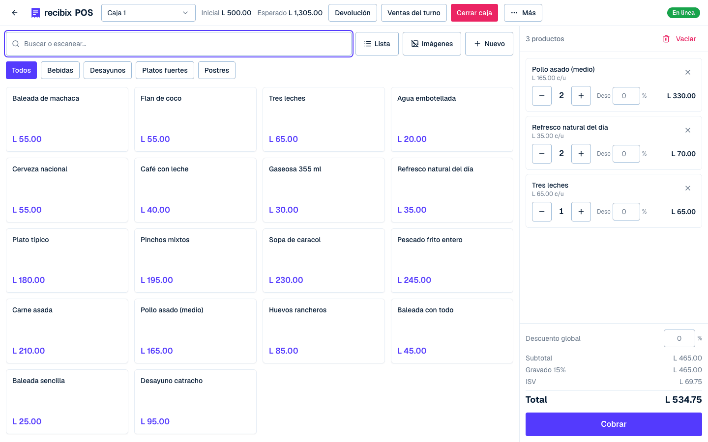Add Sopa de caracol to the order
The height and width of the screenshot is (442, 708).
[x=324, y=261]
